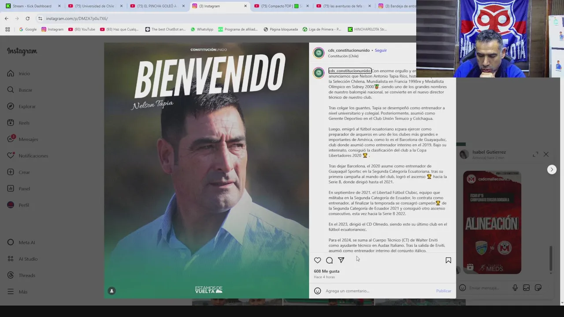Click the Constitución (Chile) location link

coord(343,56)
